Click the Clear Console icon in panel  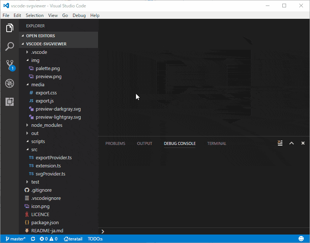[x=280, y=143]
